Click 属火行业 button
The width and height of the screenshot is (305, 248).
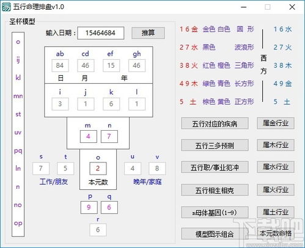276,190
